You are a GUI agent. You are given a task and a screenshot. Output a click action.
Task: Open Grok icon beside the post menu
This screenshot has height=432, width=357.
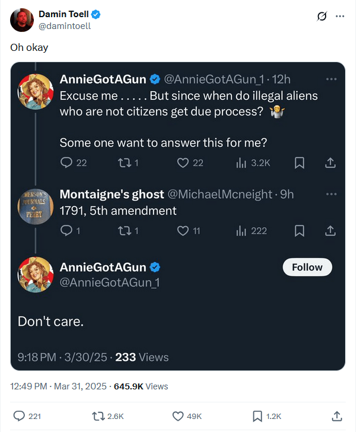point(323,16)
